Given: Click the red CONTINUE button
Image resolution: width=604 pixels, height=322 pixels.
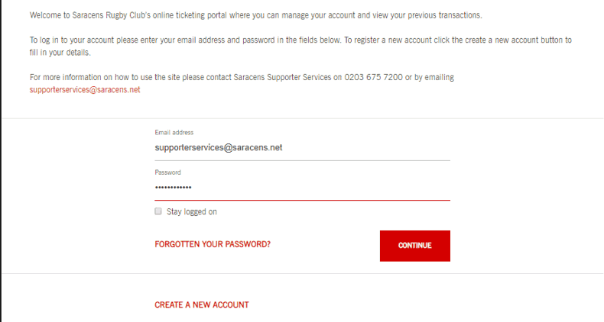Looking at the screenshot, I should coord(415,246).
